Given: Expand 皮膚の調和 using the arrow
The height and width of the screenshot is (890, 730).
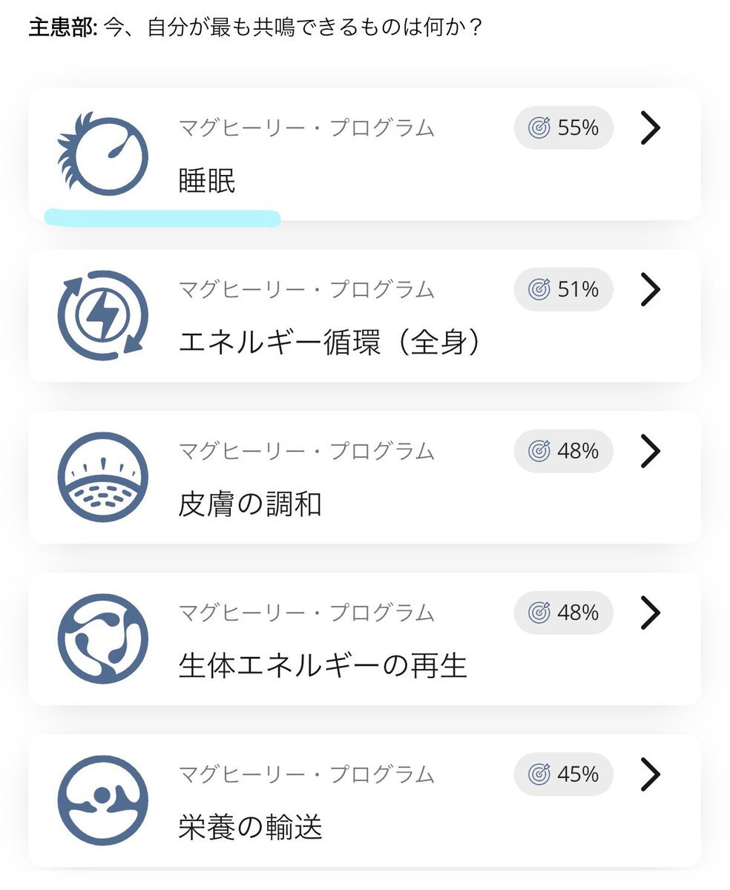Looking at the screenshot, I should click(650, 450).
